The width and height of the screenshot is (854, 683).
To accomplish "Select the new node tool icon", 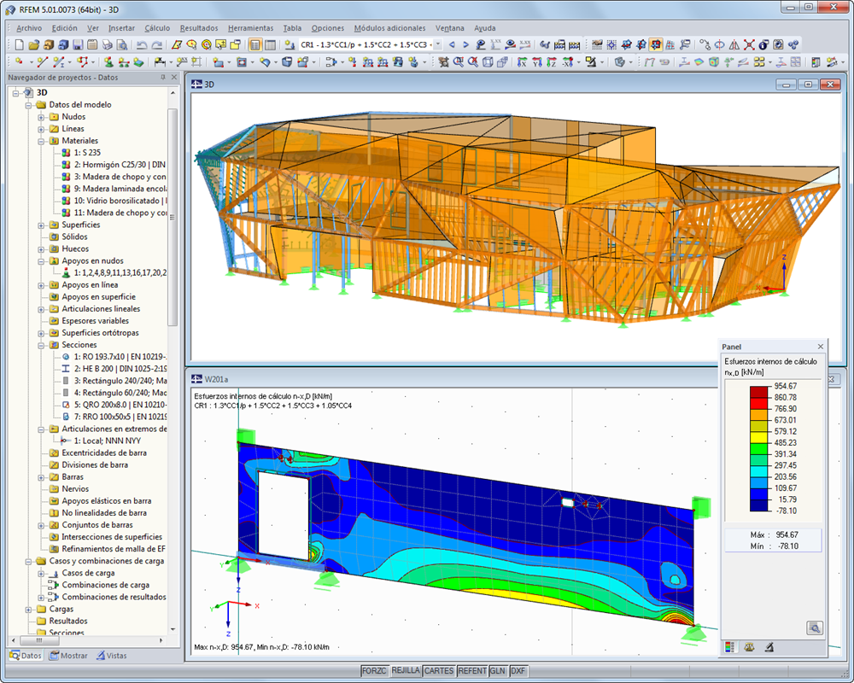I will 19,61.
